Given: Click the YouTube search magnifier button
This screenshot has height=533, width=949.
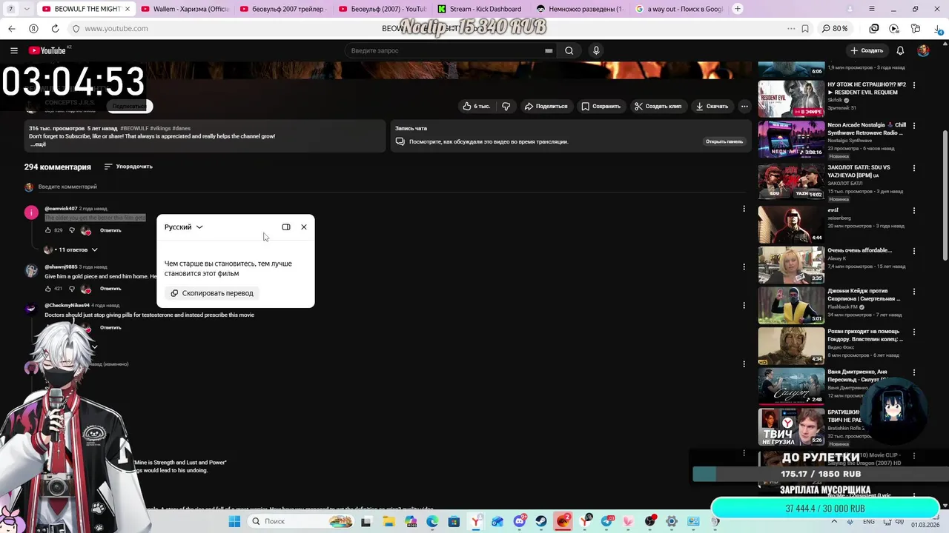Looking at the screenshot, I should point(569,50).
